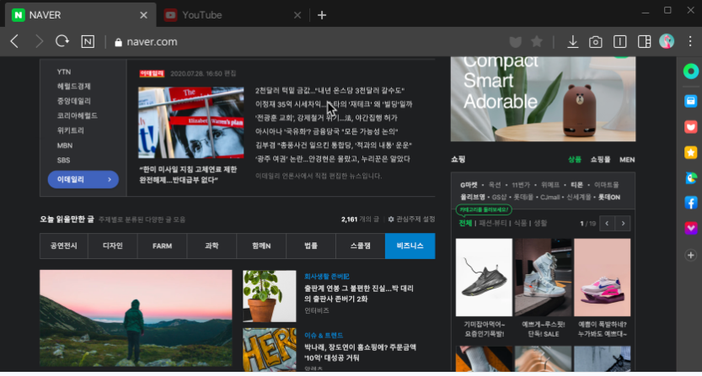
Task: Click the N home button in toolbar
Action: [88, 41]
